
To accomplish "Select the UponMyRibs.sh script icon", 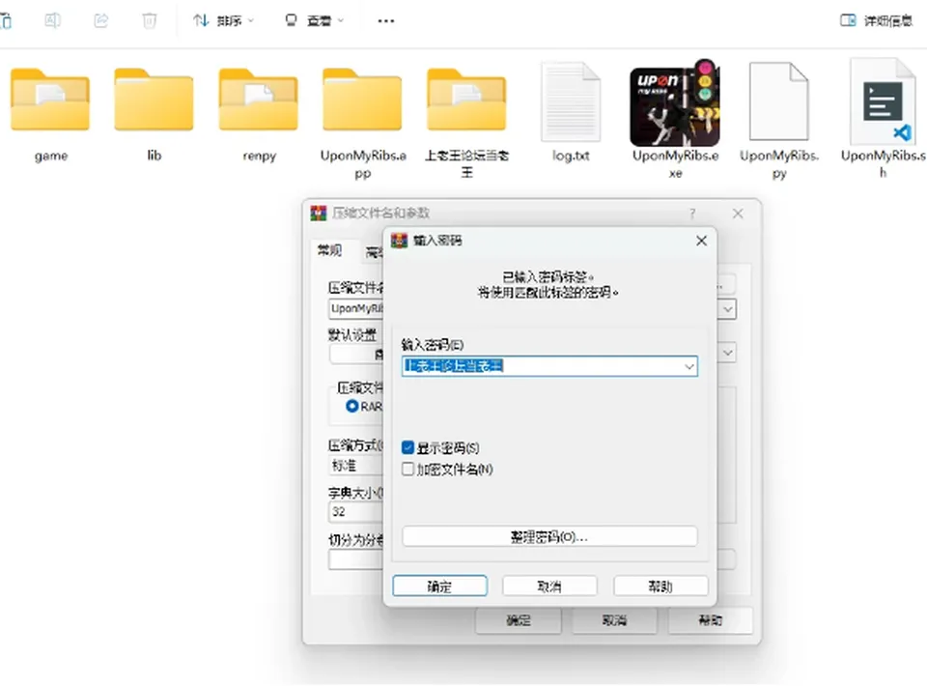I will 883,101.
